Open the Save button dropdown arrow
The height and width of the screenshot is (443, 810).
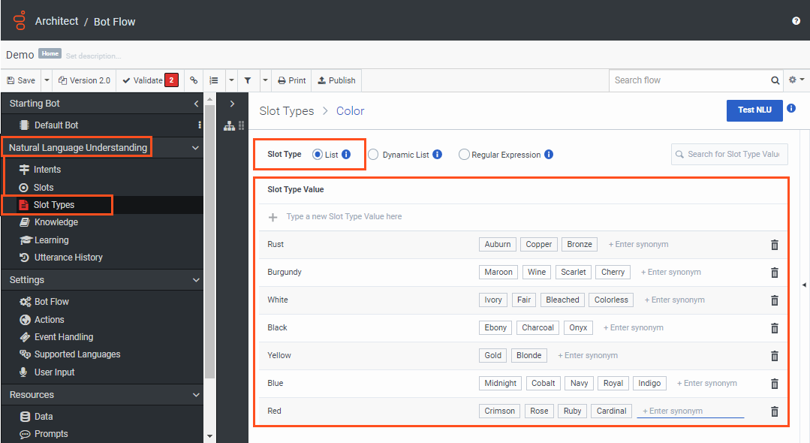46,80
